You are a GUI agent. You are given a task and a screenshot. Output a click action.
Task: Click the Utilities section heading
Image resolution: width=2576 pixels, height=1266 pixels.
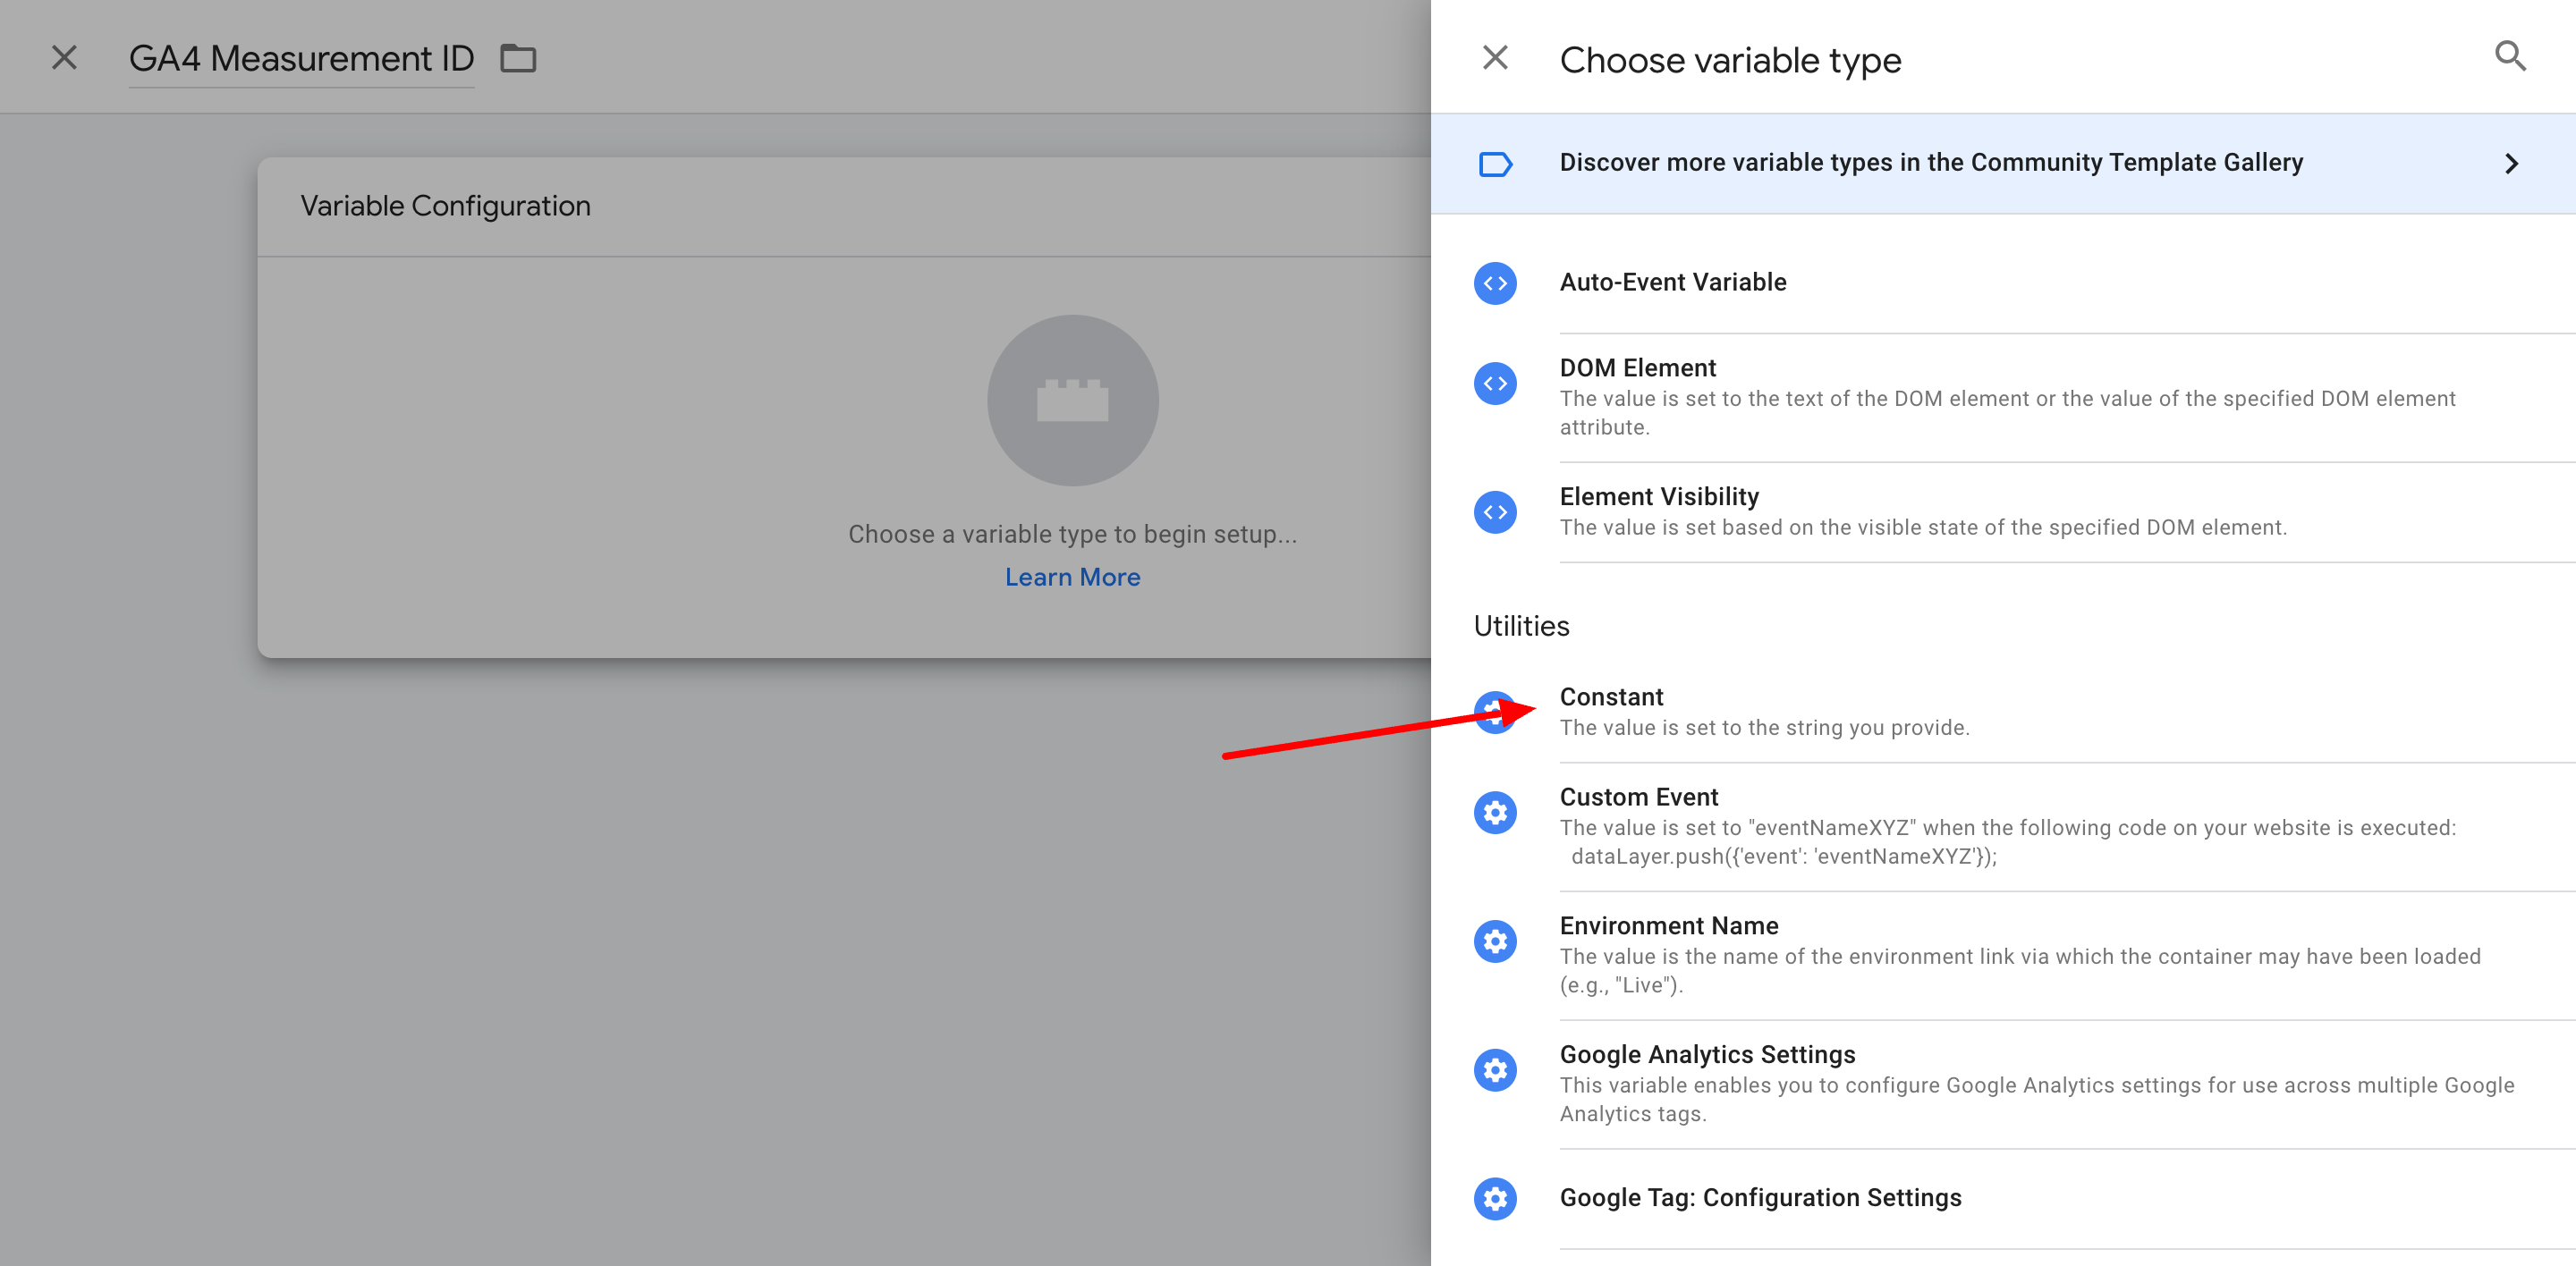pos(1521,627)
